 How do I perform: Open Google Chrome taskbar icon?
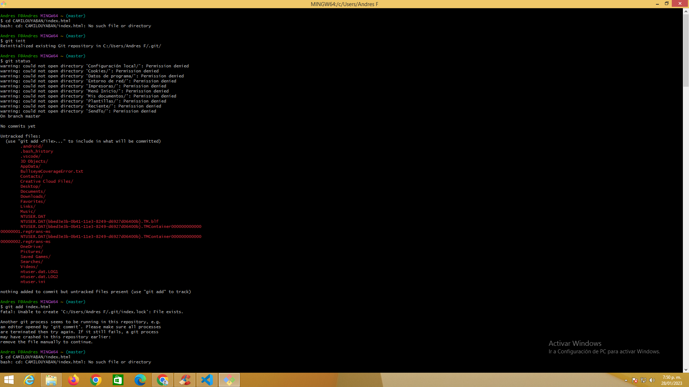[x=96, y=380]
